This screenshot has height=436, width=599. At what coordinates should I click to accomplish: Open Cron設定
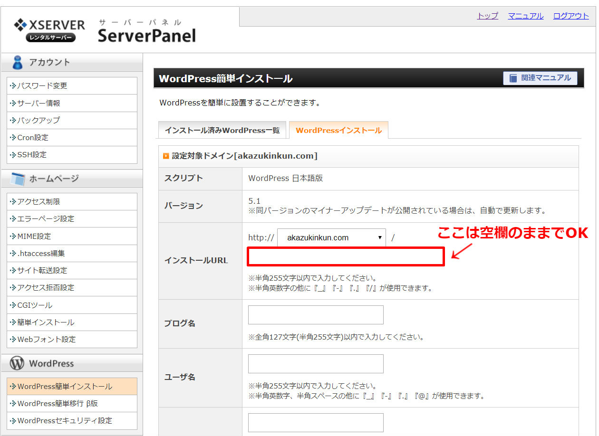(x=72, y=137)
